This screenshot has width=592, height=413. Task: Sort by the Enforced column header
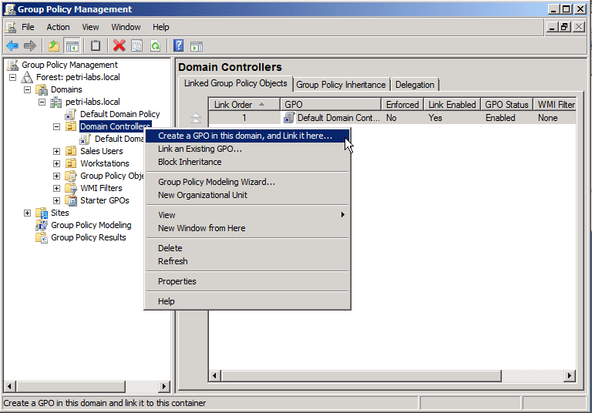[402, 105]
